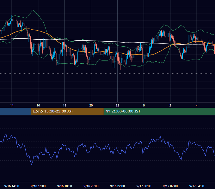
Task: Click the 9/16 20:00 time label
Action: click(91, 186)
